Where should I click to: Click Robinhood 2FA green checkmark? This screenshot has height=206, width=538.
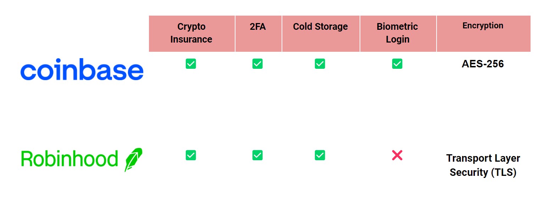click(x=257, y=155)
